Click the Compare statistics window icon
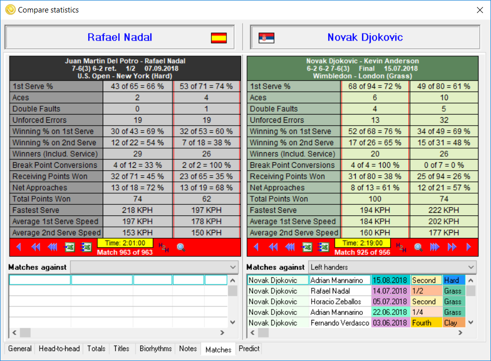Viewport: 491px width, 361px height. [x=11, y=10]
